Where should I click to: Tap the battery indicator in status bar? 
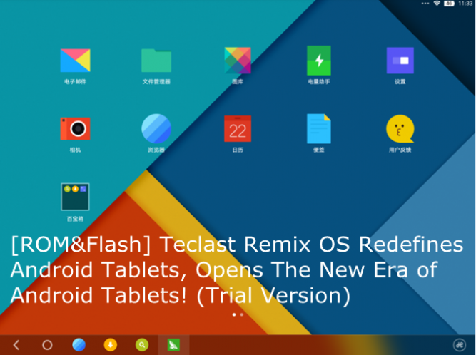click(x=449, y=4)
